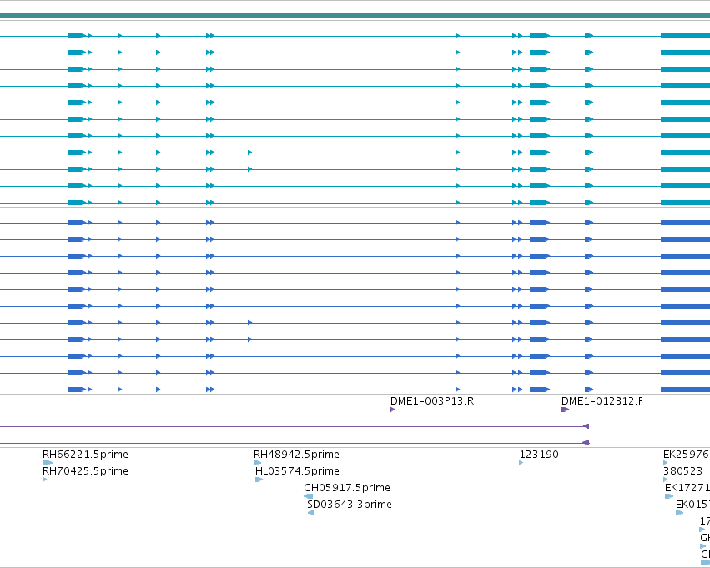Select the DME1-003P13.R feature
710x568 pixels.
(x=393, y=410)
